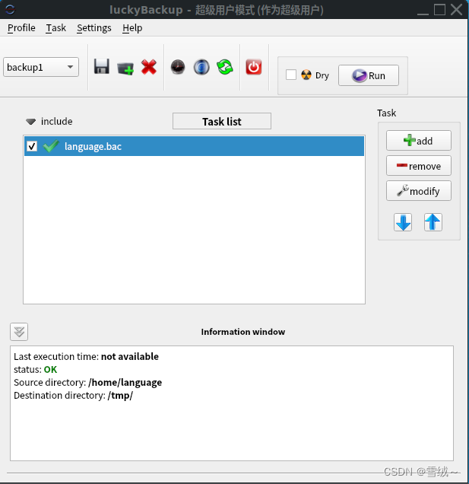Open the backup1 profile dropdown
Screen dimensions: 469x484
pos(41,67)
